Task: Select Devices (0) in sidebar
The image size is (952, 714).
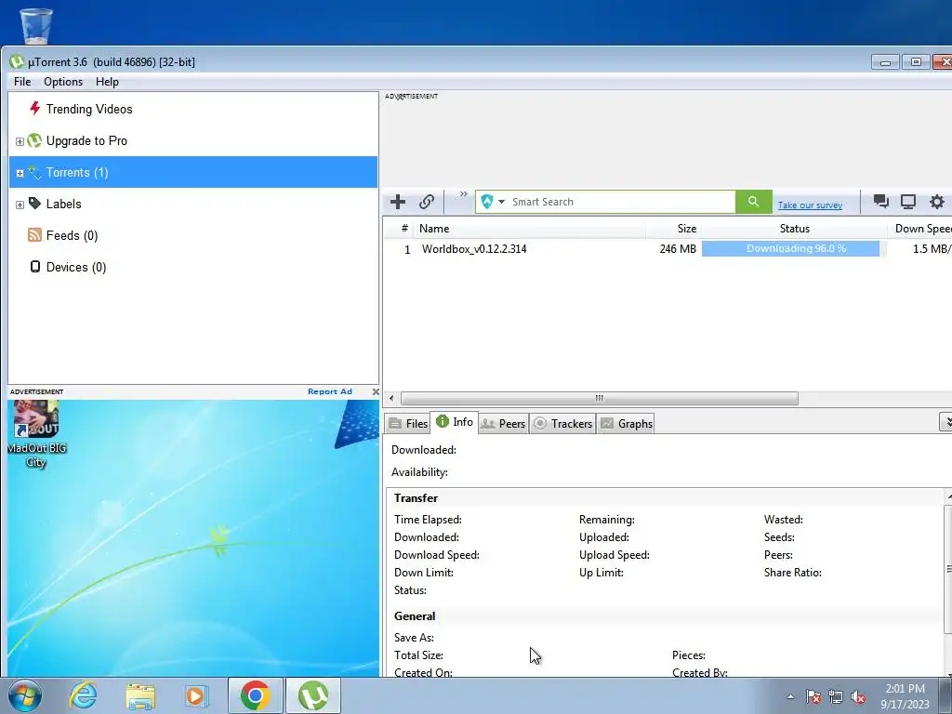Action: coord(76,267)
